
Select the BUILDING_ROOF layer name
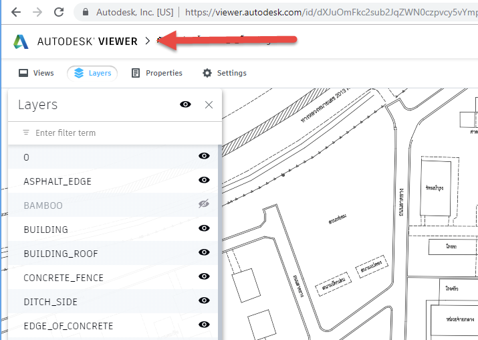tap(61, 254)
